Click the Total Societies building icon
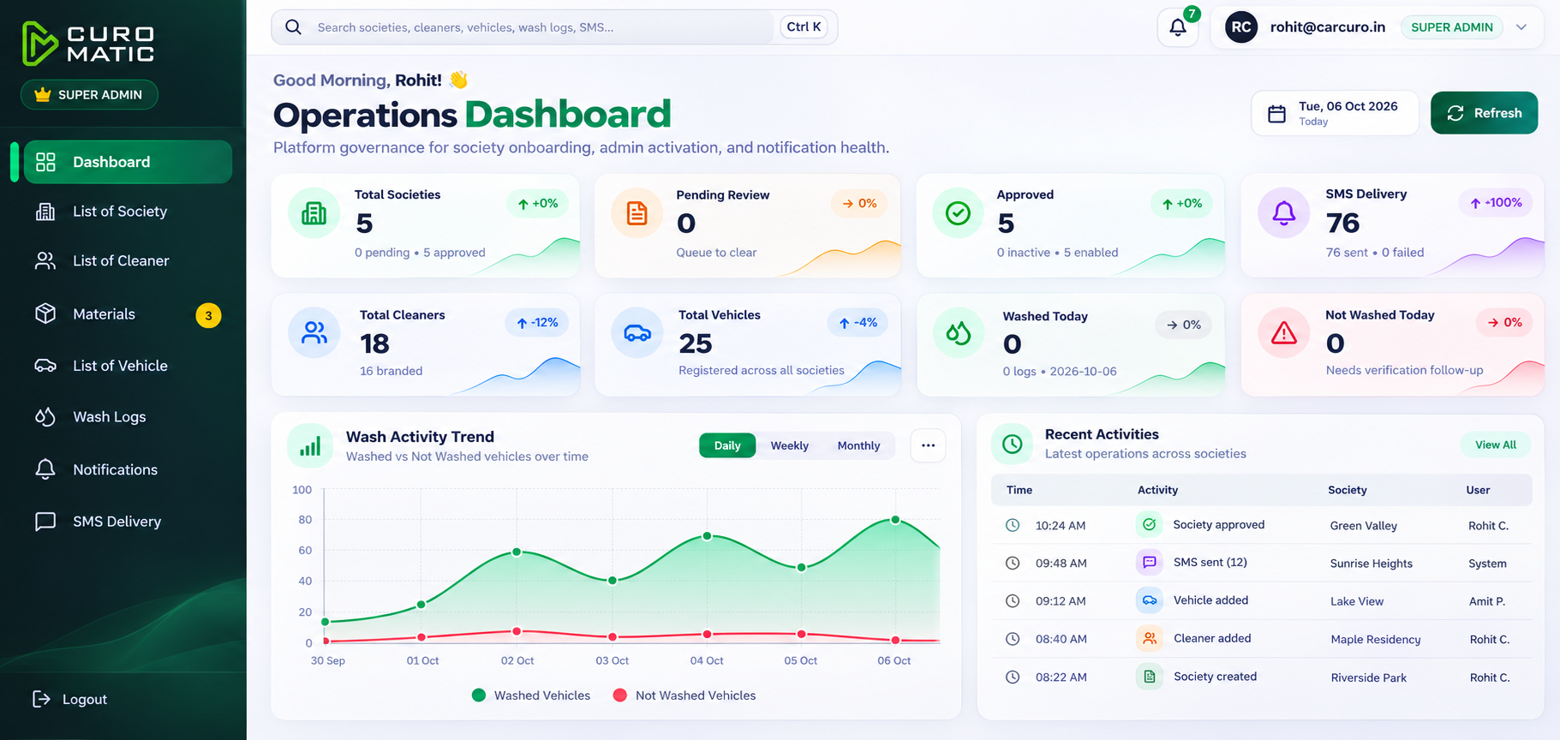This screenshot has width=1560, height=740. [314, 213]
